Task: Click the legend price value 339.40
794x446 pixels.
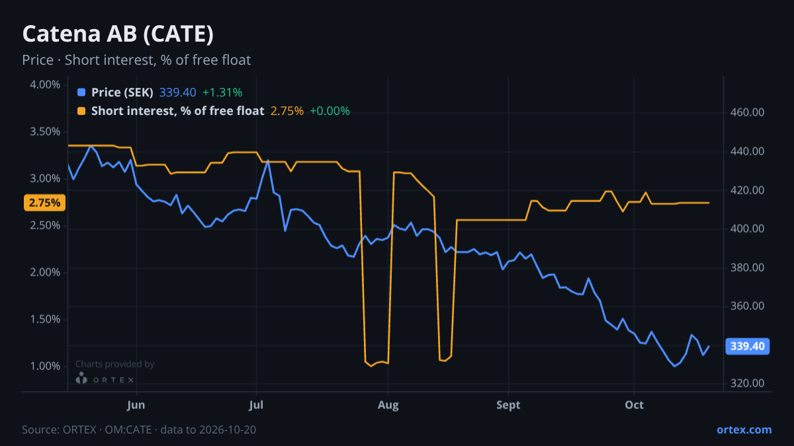Action: [178, 93]
